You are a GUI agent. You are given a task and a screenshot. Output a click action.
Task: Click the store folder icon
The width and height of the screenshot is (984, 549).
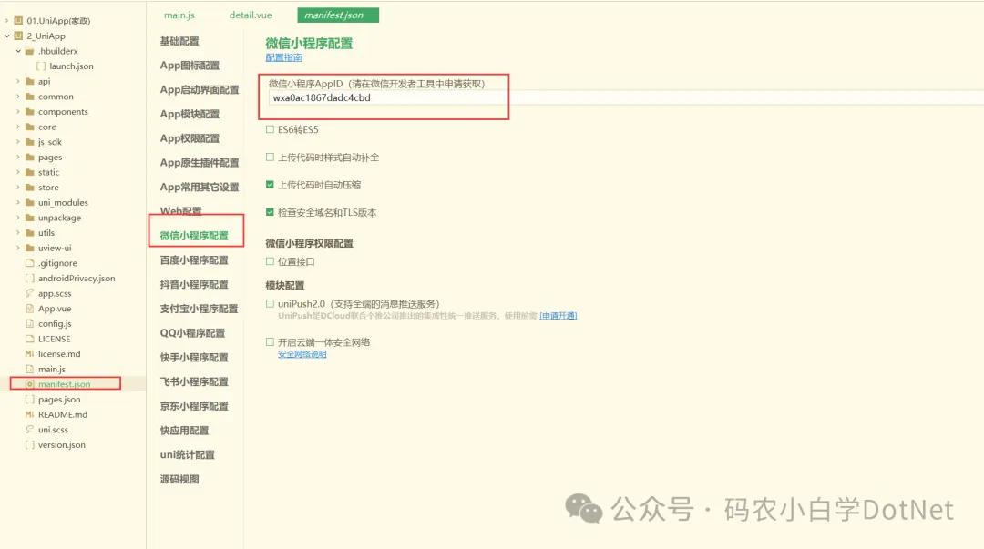click(29, 187)
